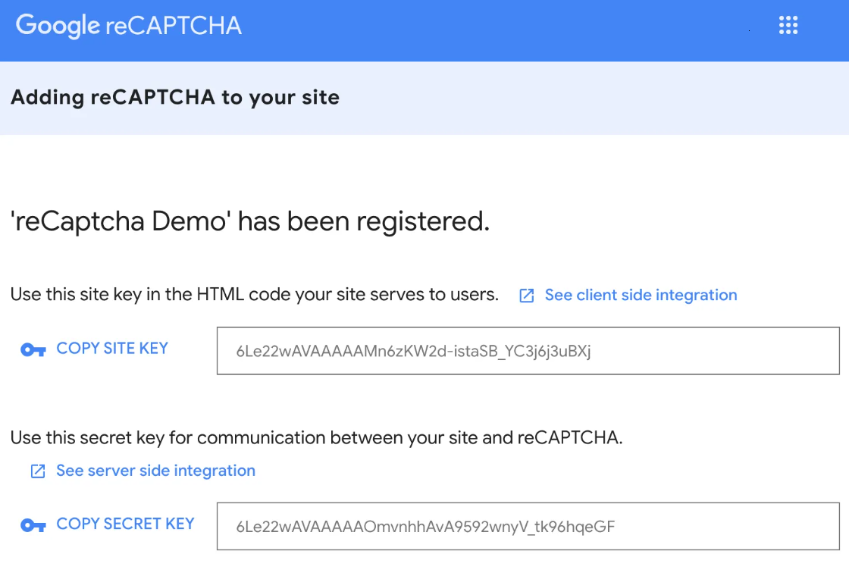Click the external-link icon before See client side integration

525,295
